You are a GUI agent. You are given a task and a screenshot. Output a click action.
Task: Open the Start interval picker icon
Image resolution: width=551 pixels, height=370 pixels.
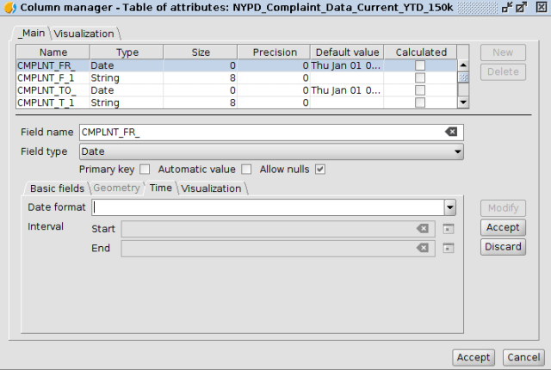point(449,229)
